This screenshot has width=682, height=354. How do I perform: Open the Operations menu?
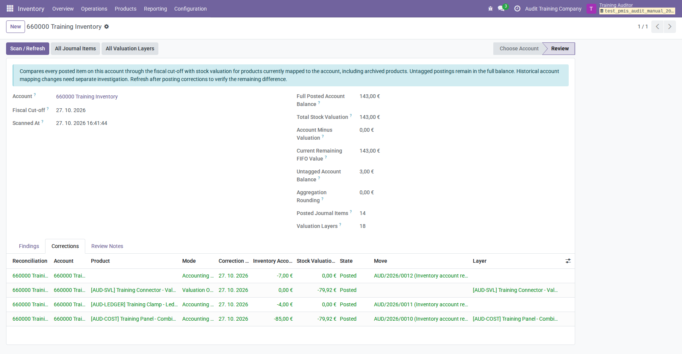pos(94,9)
